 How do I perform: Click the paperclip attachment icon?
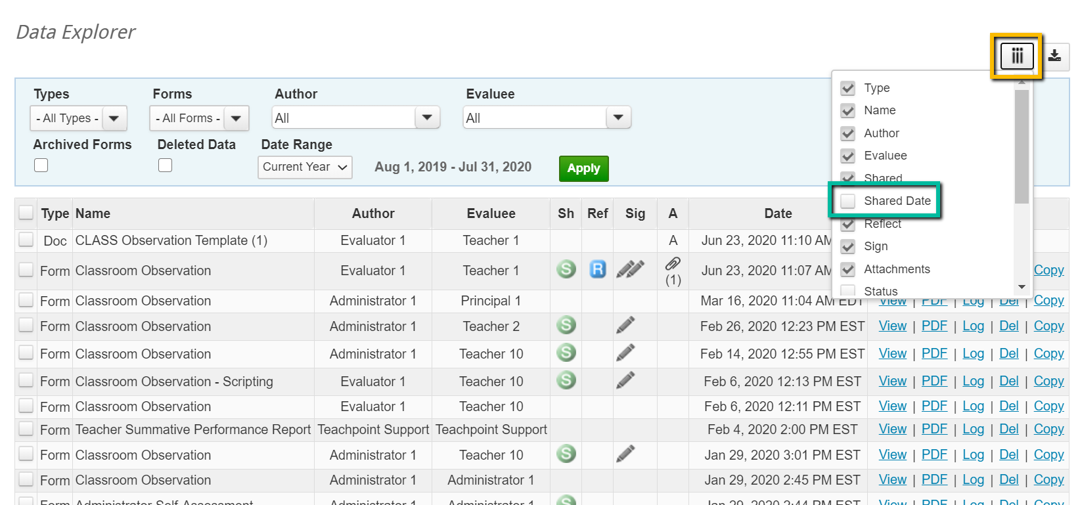tap(673, 264)
